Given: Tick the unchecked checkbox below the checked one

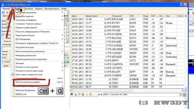Looking at the screenshot, I should [x=3, y=38].
